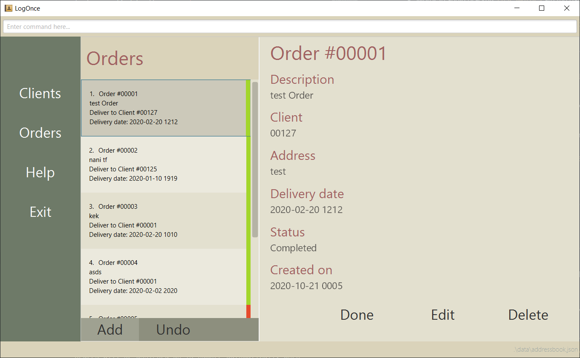Click 'Deliver to Client #00127' text
The image size is (580, 358).
click(123, 113)
